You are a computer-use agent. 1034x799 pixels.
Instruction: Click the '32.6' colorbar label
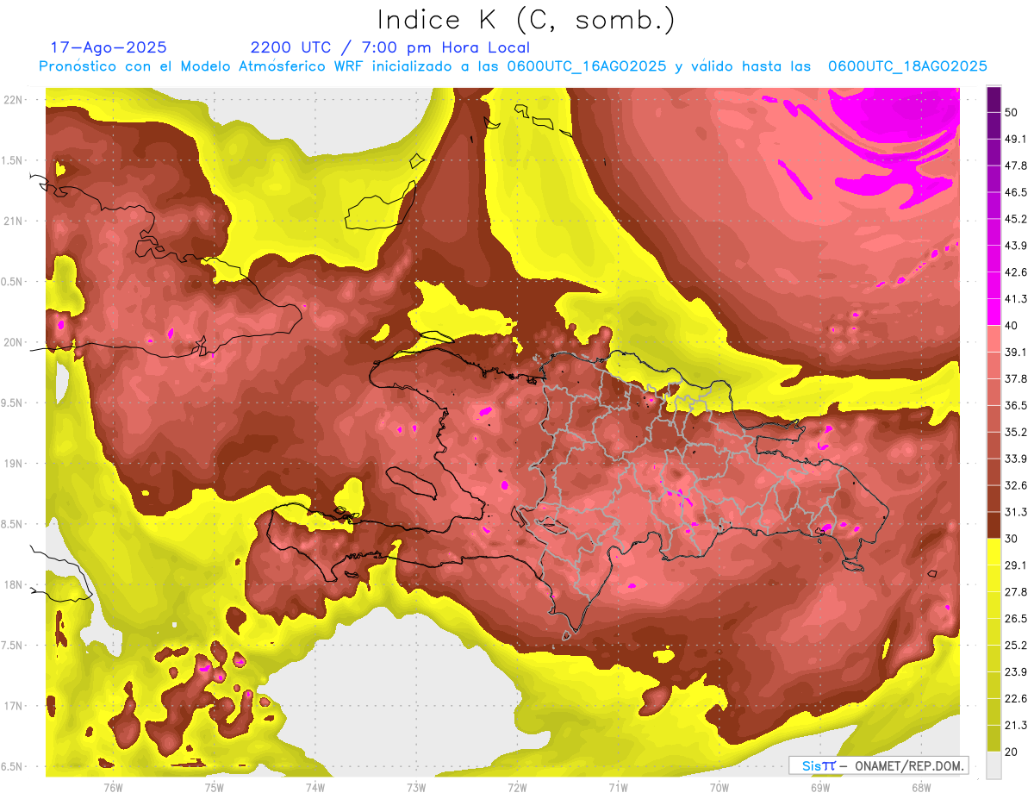[x=1016, y=485]
